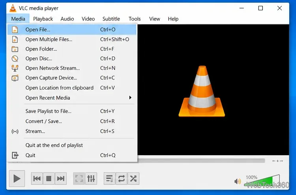
Task: Click the VLC cone in video area
Action: pyautogui.click(x=202, y=91)
